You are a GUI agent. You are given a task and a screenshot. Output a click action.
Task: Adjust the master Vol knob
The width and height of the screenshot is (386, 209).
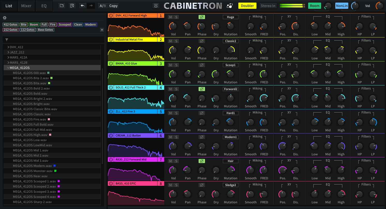click(379, 5)
